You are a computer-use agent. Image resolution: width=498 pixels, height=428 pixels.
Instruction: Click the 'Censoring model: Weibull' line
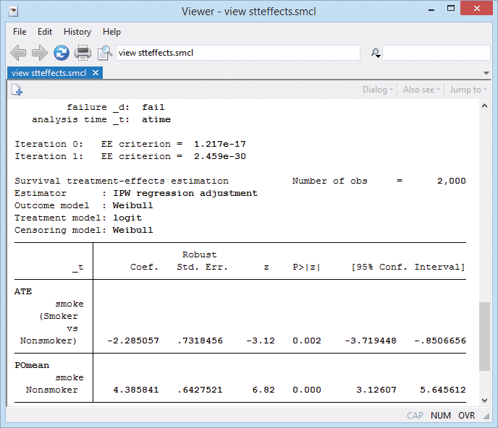coord(83,230)
